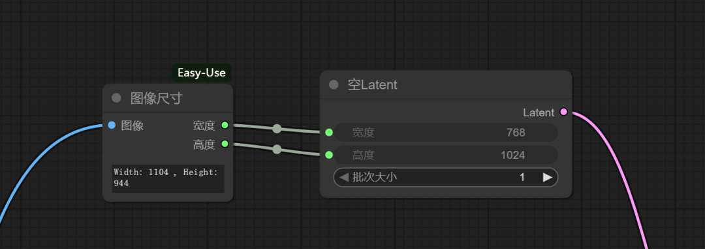Click the green 高度 input port on 空Latent

[329, 155]
